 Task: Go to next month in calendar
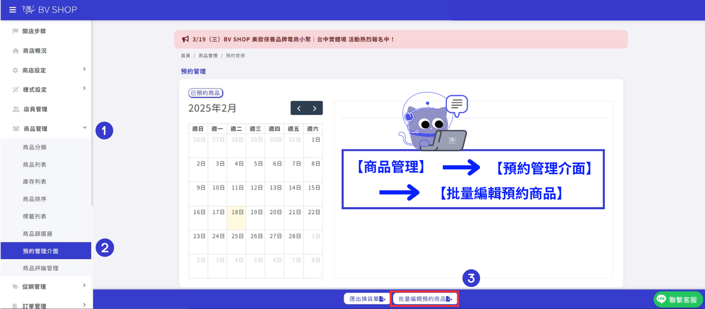click(x=315, y=108)
